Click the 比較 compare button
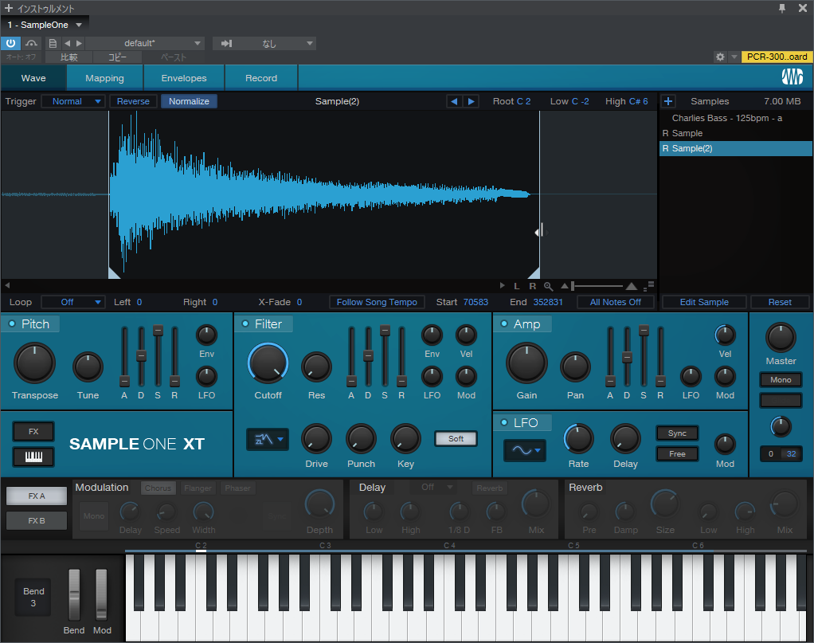Image resolution: width=814 pixels, height=643 pixels. pyautogui.click(x=69, y=57)
